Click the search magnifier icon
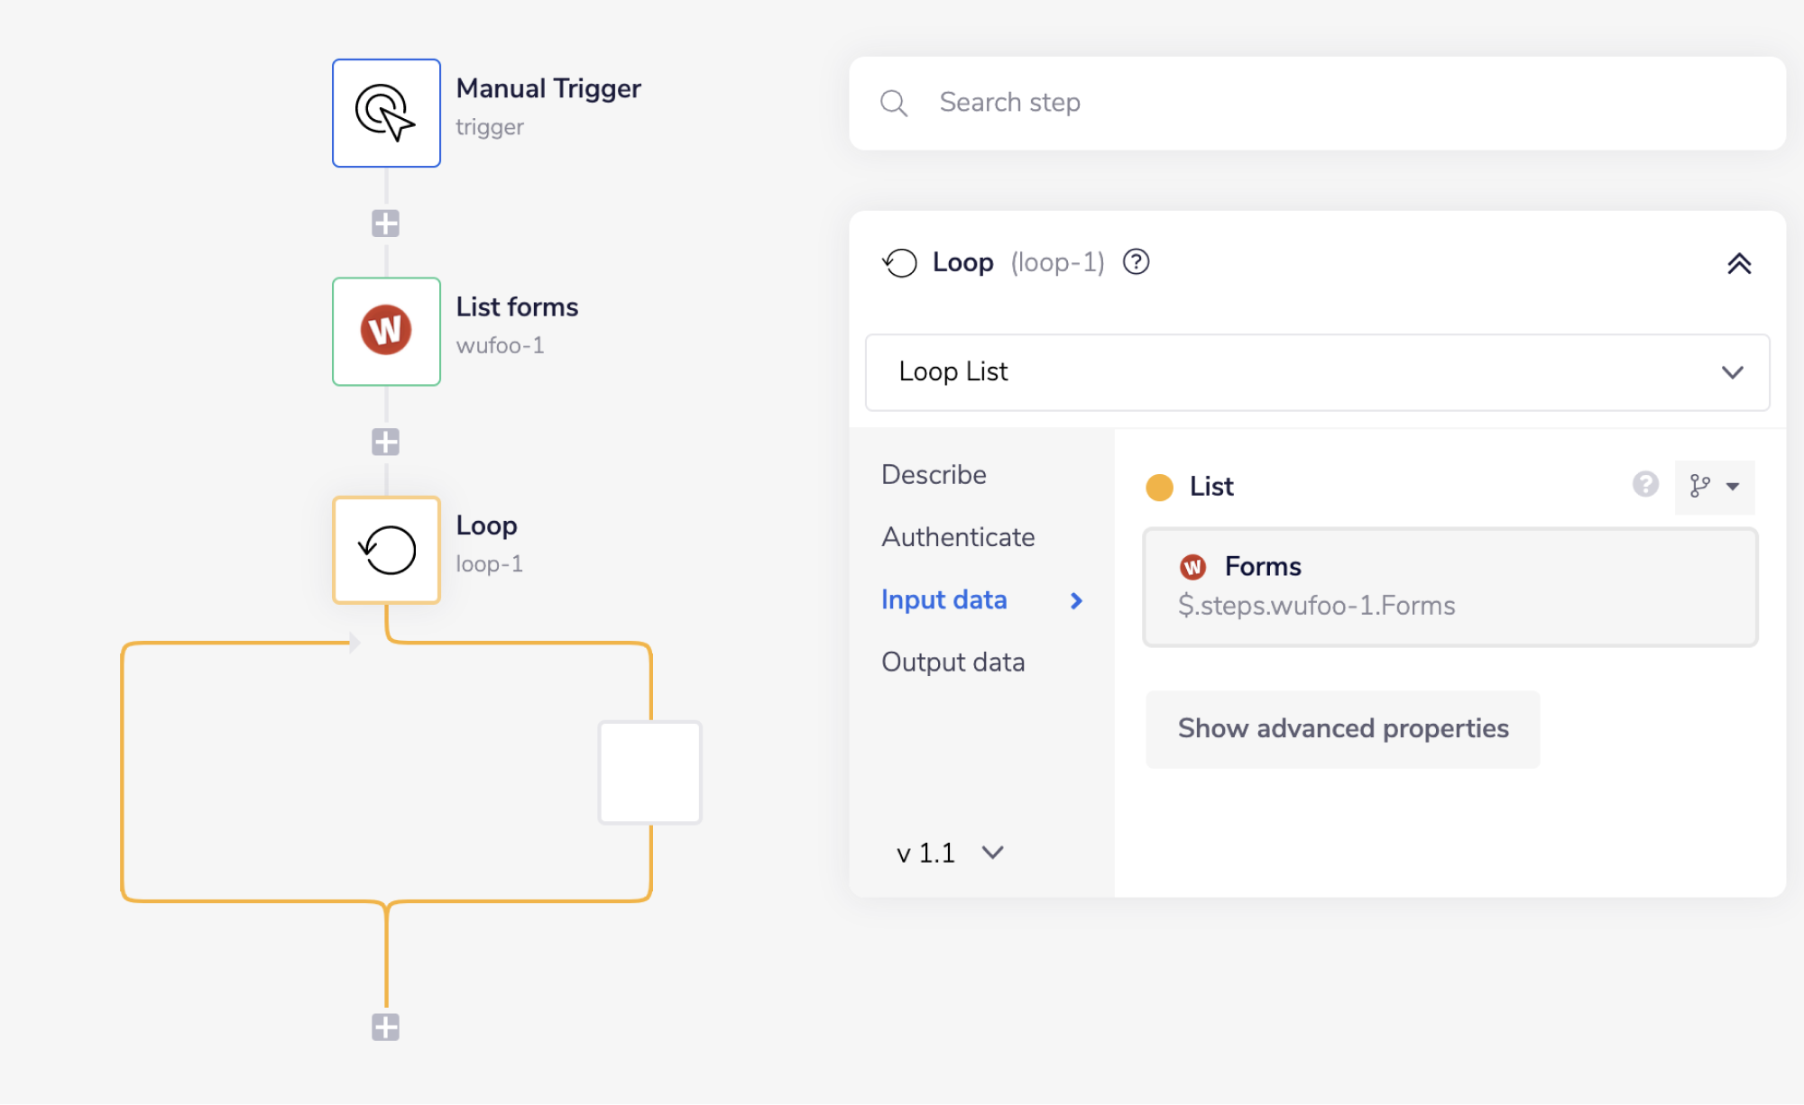Image resolution: width=1804 pixels, height=1105 pixels. (894, 103)
